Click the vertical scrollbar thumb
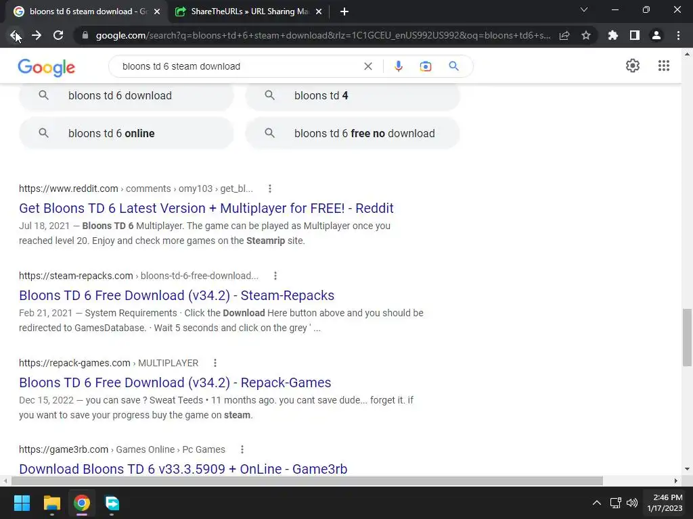 point(687,337)
